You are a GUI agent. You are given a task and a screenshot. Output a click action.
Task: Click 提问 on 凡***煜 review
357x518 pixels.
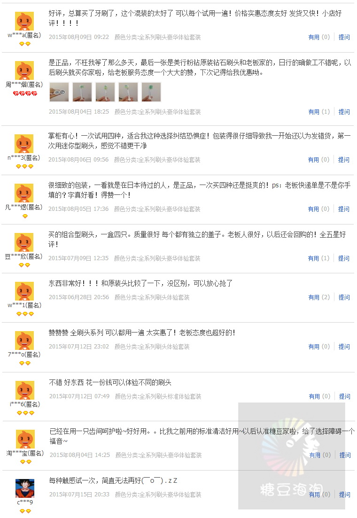[x=344, y=209]
